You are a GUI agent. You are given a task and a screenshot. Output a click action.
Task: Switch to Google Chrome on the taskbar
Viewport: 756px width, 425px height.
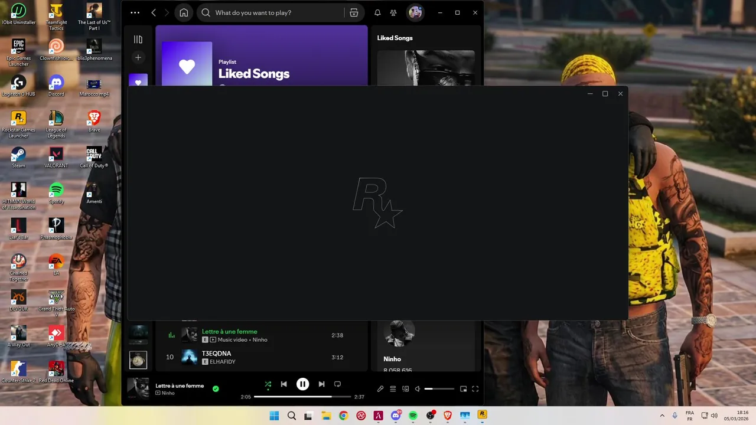(x=343, y=416)
